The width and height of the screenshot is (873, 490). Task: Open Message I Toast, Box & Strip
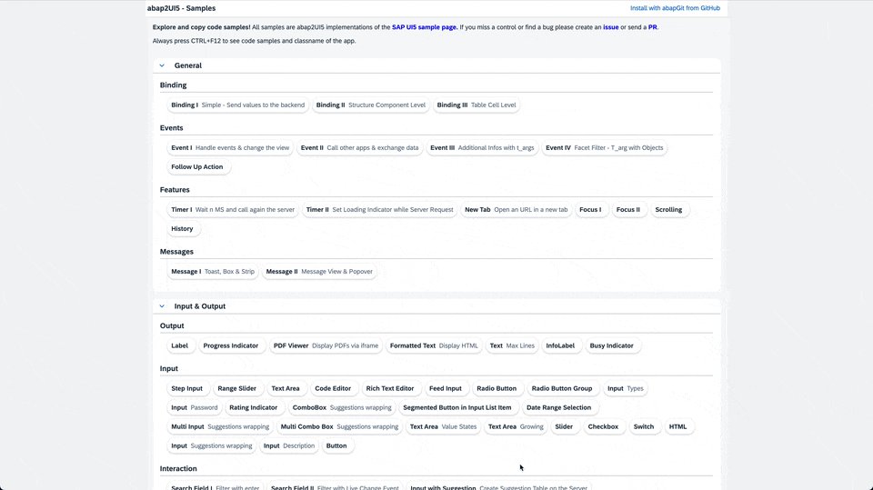(213, 271)
